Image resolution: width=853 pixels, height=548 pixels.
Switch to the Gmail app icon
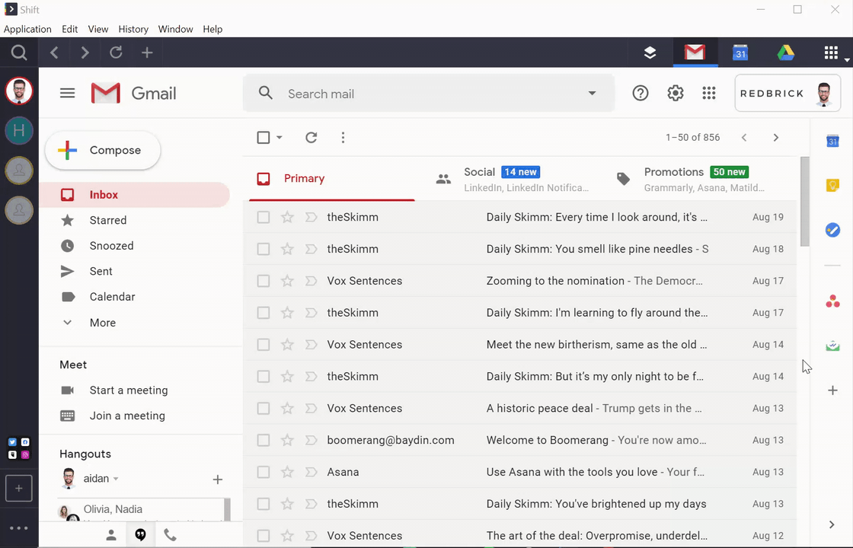(695, 53)
